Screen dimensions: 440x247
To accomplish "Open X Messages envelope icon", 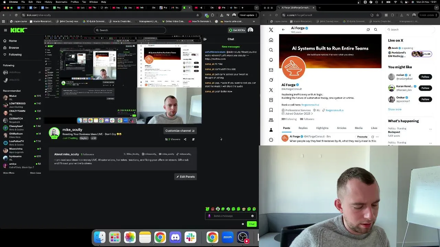I will (x=271, y=70).
